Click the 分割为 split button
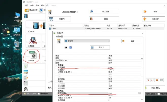Screen dimensions: 167x102 click(x=59, y=19)
